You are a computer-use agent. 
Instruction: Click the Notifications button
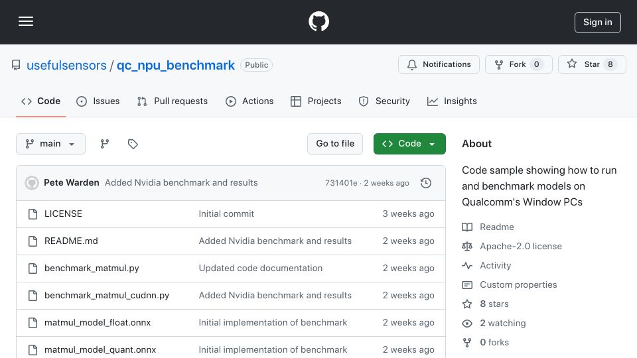point(439,64)
